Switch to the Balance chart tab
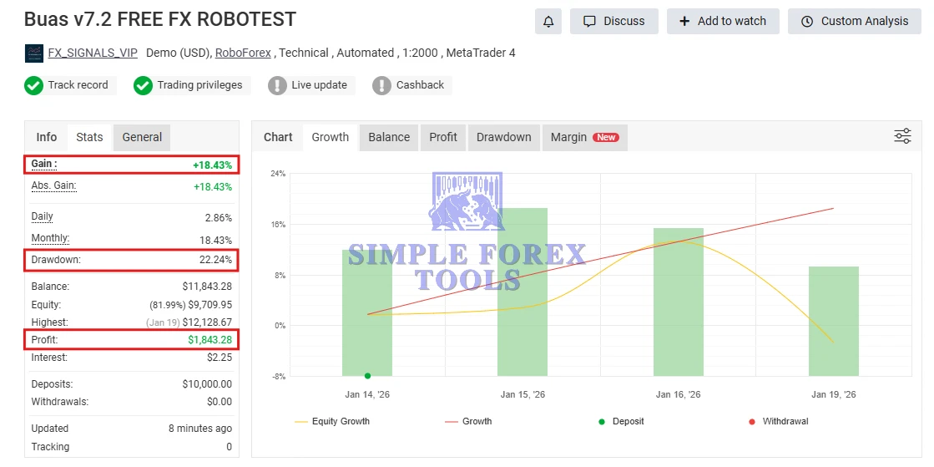 [389, 137]
